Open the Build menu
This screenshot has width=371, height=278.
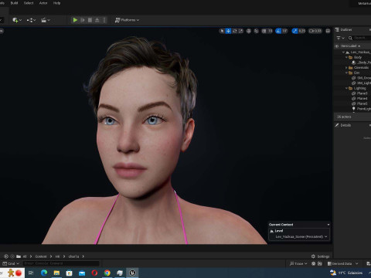14,3
